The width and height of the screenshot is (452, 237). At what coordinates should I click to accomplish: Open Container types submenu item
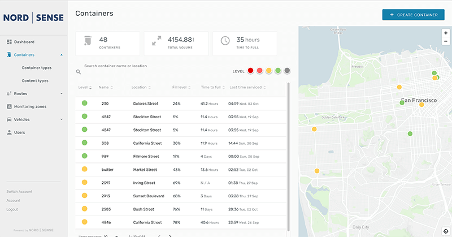[37, 68]
